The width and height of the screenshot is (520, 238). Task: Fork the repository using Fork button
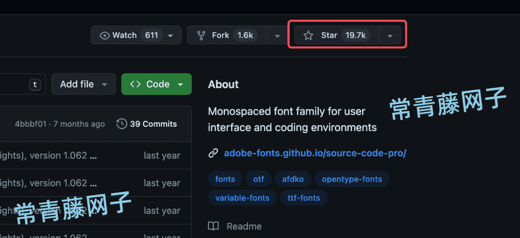227,35
